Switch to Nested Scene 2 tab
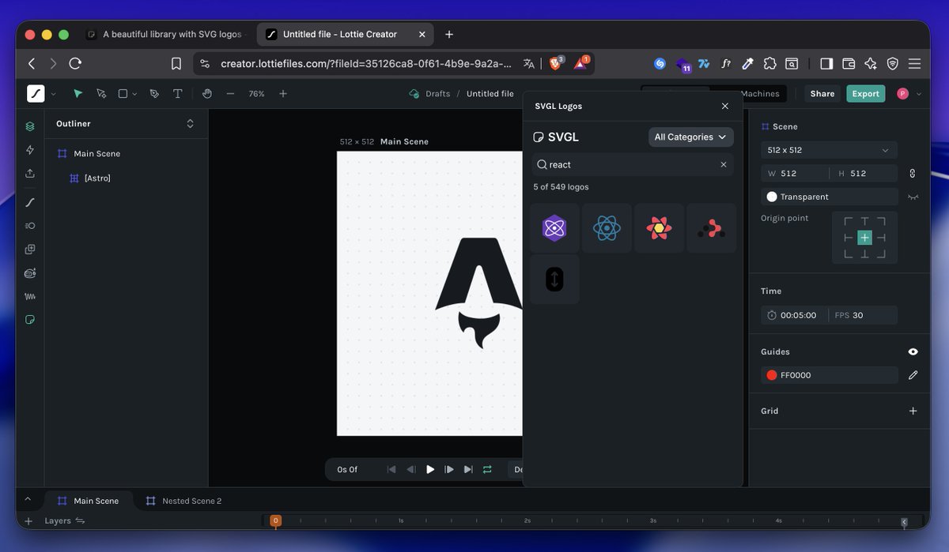Image resolution: width=949 pixels, height=552 pixels. pos(184,501)
